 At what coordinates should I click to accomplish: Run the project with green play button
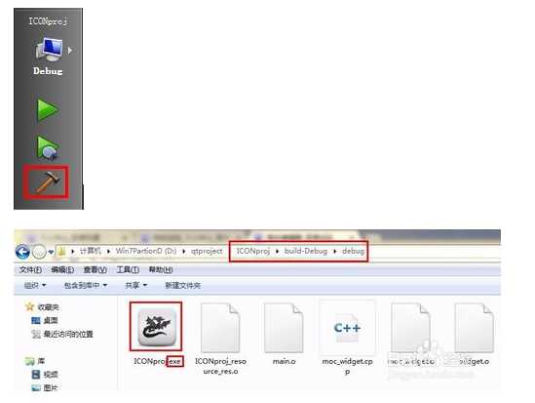[48, 110]
